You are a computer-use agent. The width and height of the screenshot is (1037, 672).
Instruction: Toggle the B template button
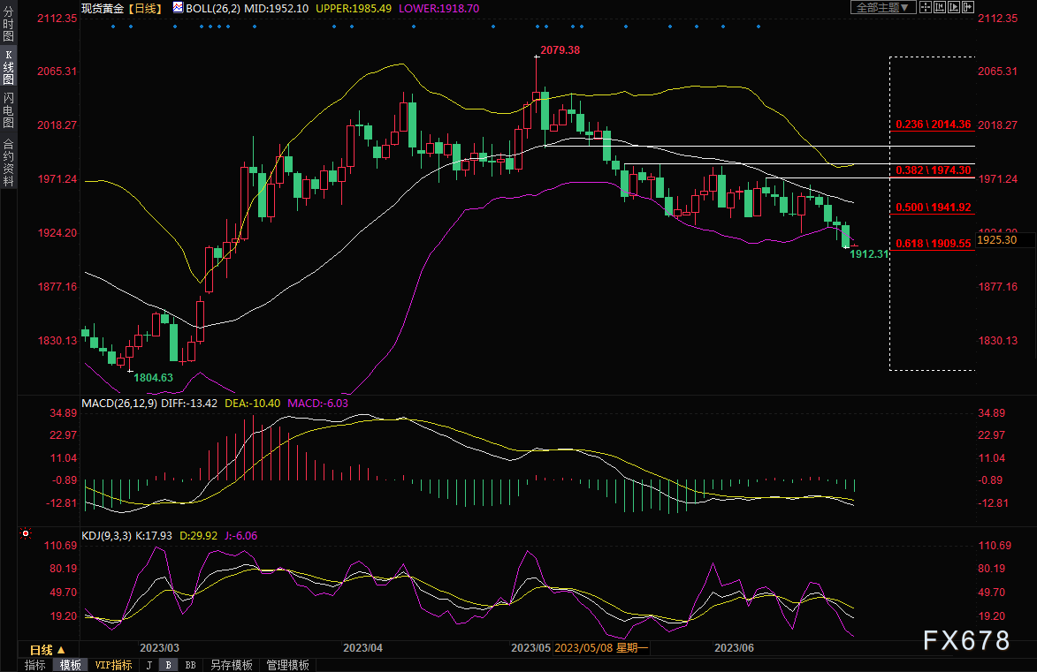click(x=169, y=665)
